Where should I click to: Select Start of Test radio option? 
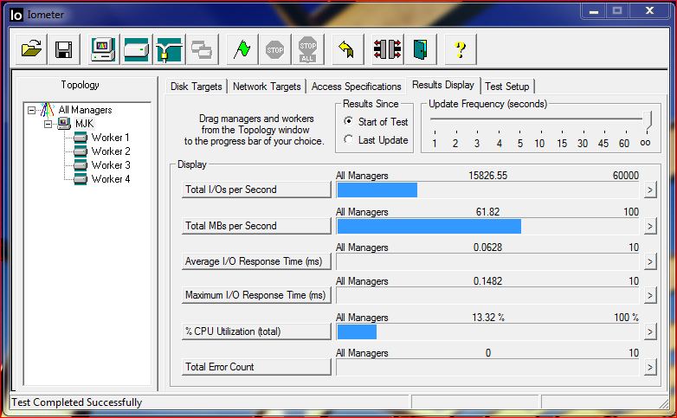[x=348, y=121]
